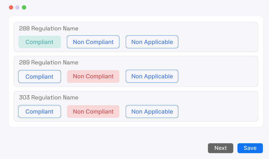
Task: Toggle Non Compliant on 289 Regulation
Action: point(93,76)
